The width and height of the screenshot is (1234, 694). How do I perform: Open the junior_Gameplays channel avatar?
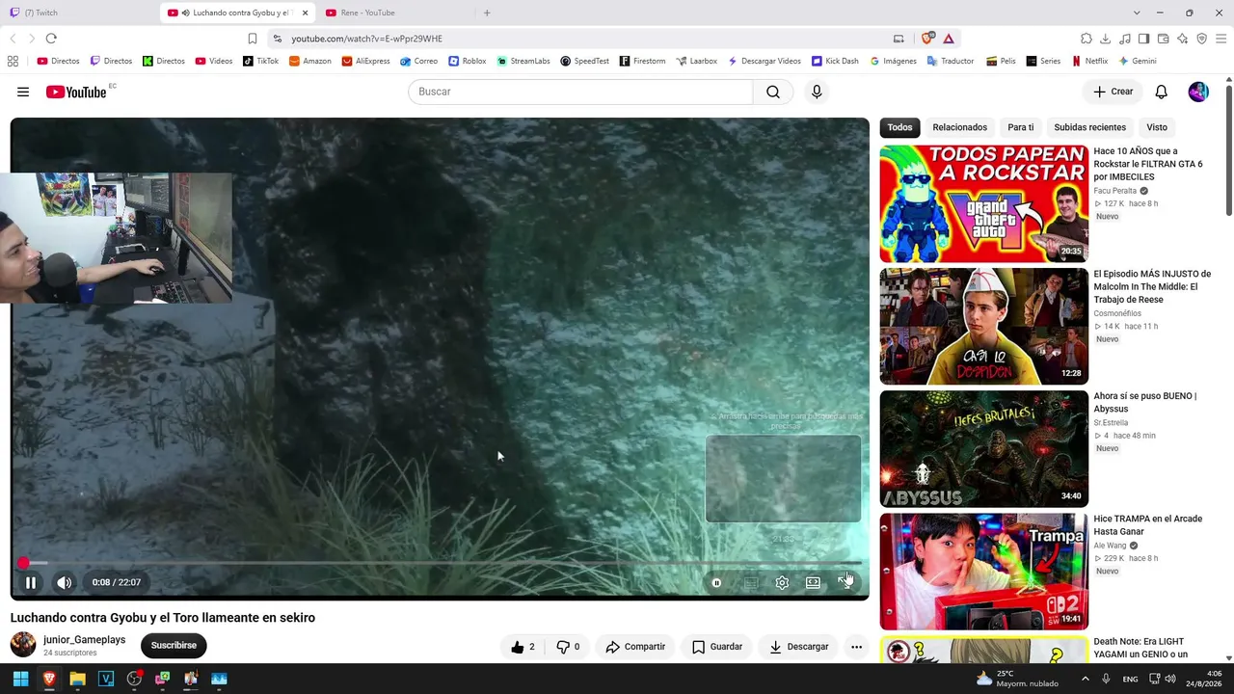click(23, 645)
